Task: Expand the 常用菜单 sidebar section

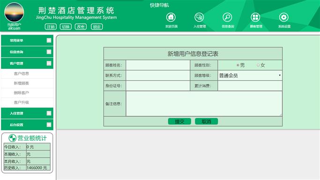Action: 27,40
